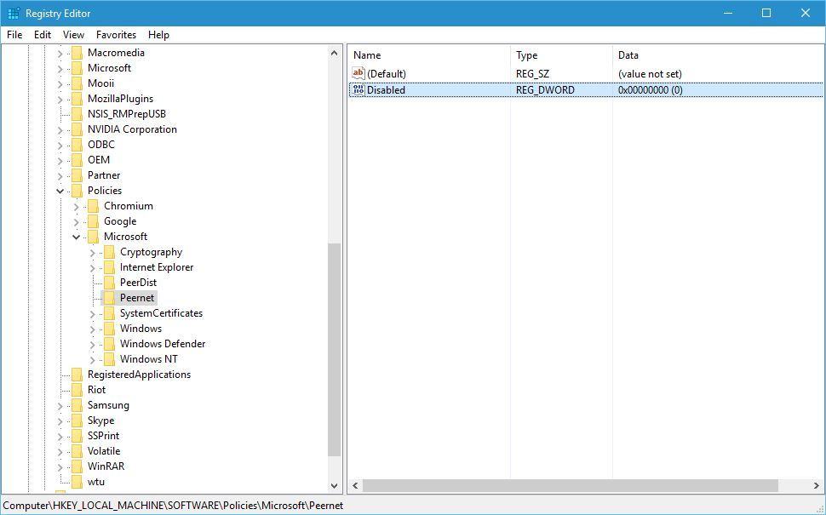
Task: Click the Registry Editor title bar icon
Action: click(x=14, y=13)
